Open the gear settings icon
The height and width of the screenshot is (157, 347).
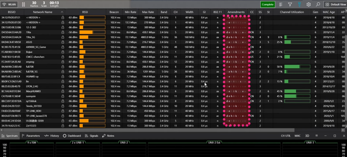pyautogui.click(x=309, y=4)
